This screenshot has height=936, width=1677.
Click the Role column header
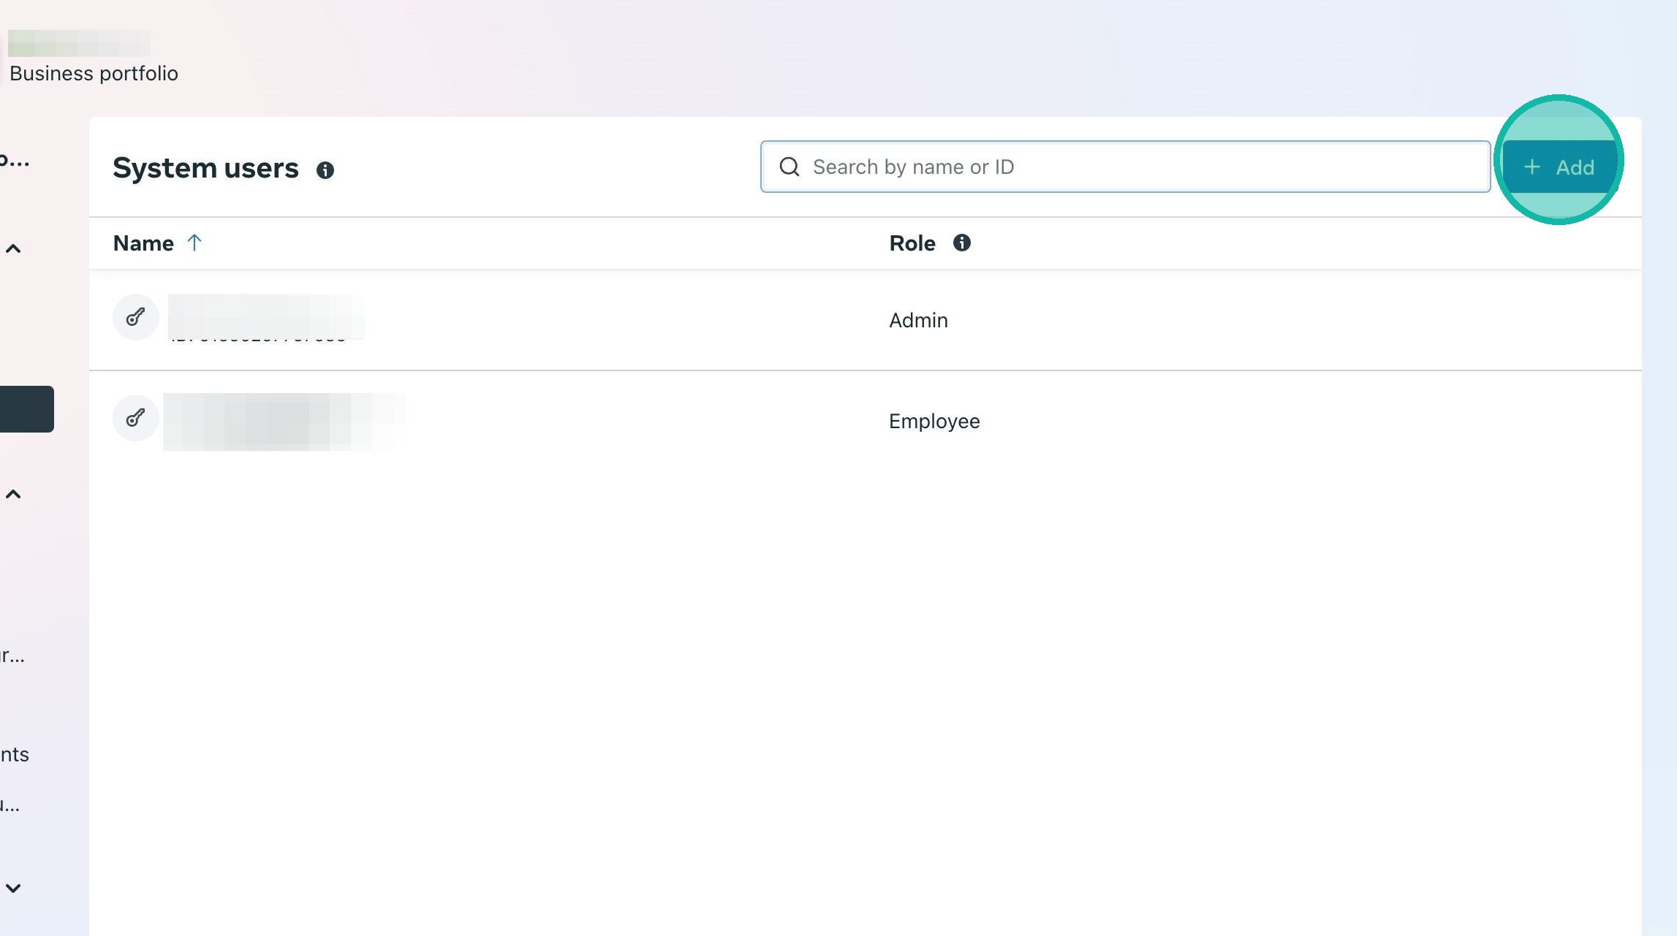tap(912, 243)
